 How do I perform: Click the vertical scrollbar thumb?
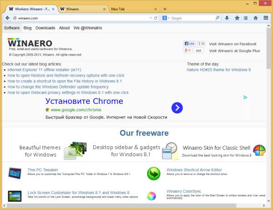268,48
